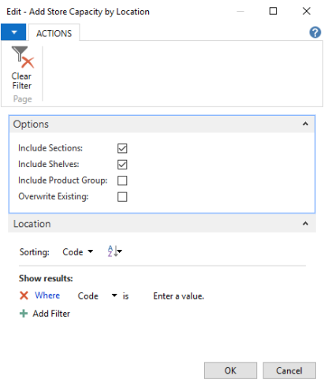The height and width of the screenshot is (387, 324).
Task: Select the ACTIONS tab
Action: tap(54, 33)
